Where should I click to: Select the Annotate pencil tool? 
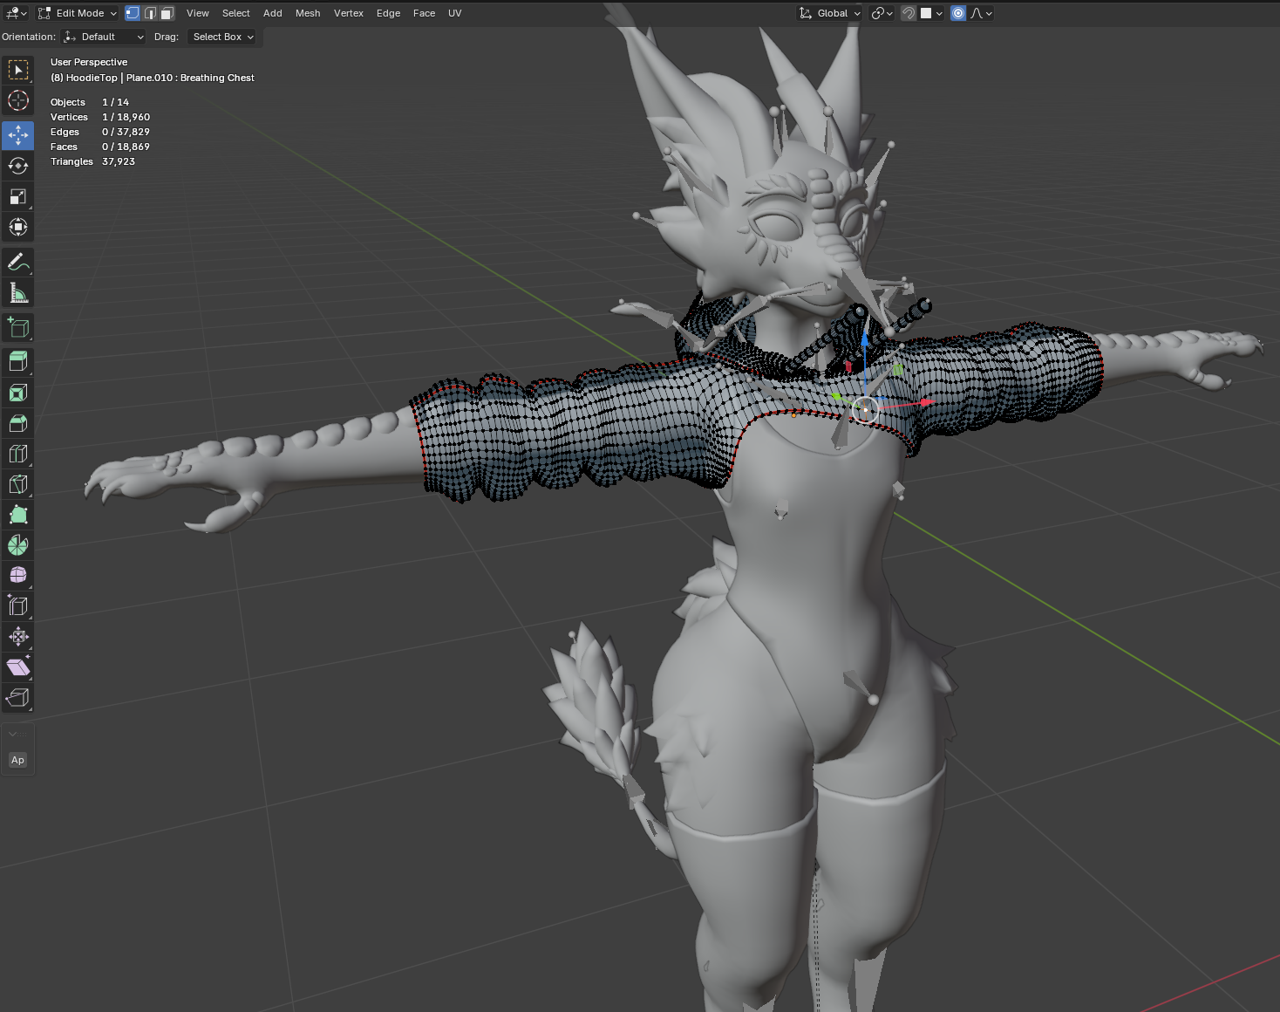(18, 262)
